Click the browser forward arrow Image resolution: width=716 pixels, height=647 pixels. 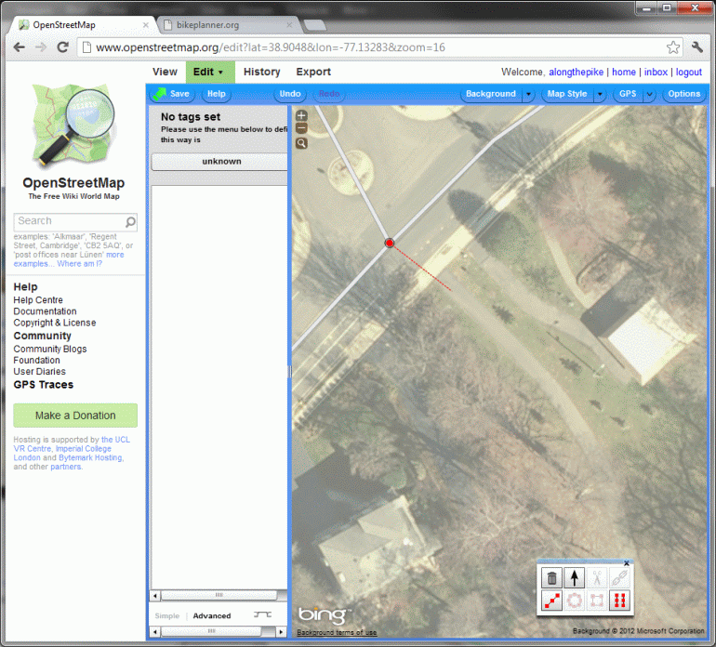pyautogui.click(x=41, y=47)
